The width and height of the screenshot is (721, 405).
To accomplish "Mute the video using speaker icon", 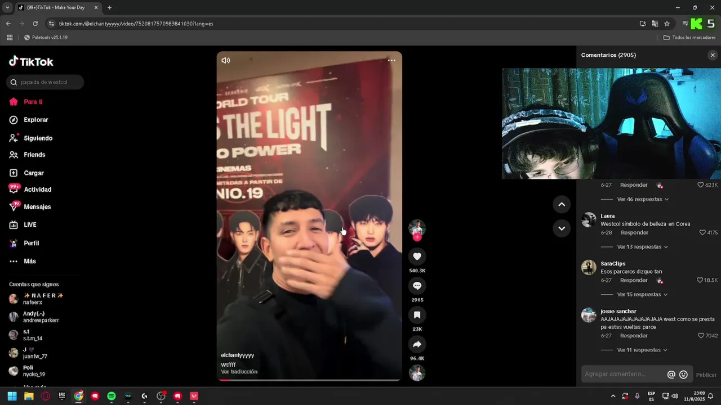I will coord(226,60).
